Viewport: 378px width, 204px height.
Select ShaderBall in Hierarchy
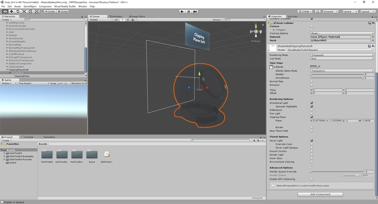click(17, 73)
